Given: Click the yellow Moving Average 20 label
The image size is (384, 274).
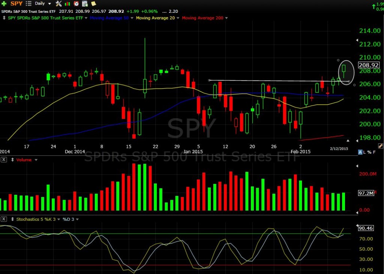Looking at the screenshot, I should click(155, 18).
